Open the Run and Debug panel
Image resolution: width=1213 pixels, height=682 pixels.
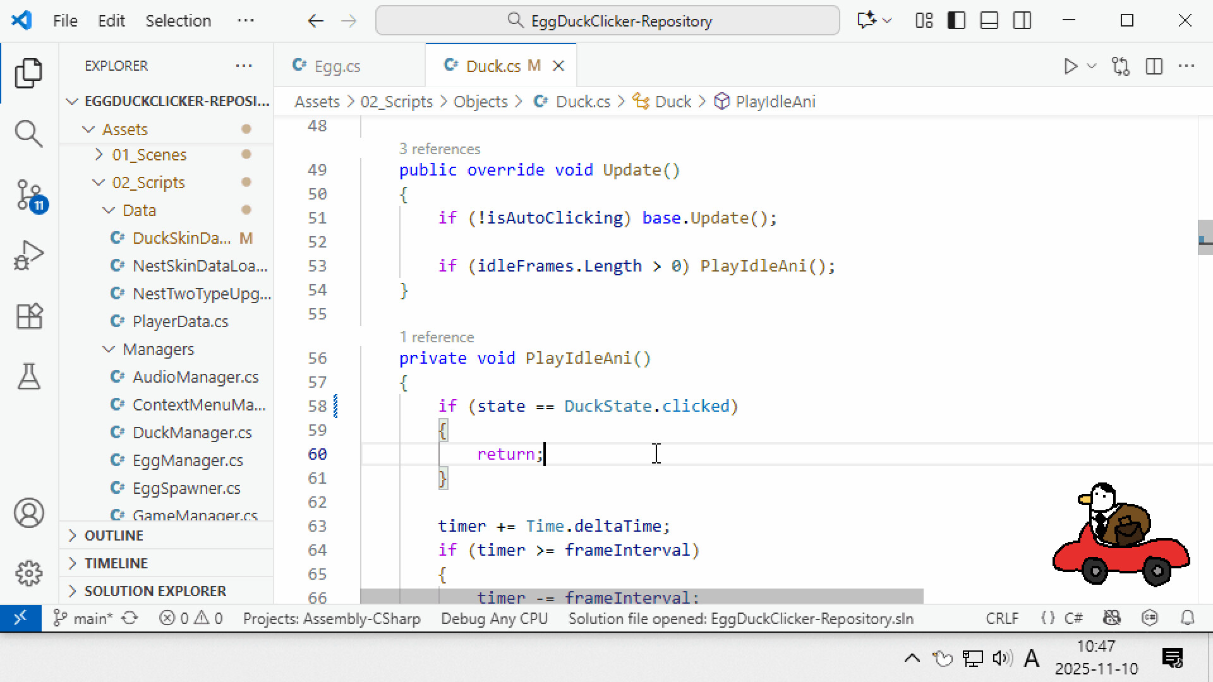point(28,254)
